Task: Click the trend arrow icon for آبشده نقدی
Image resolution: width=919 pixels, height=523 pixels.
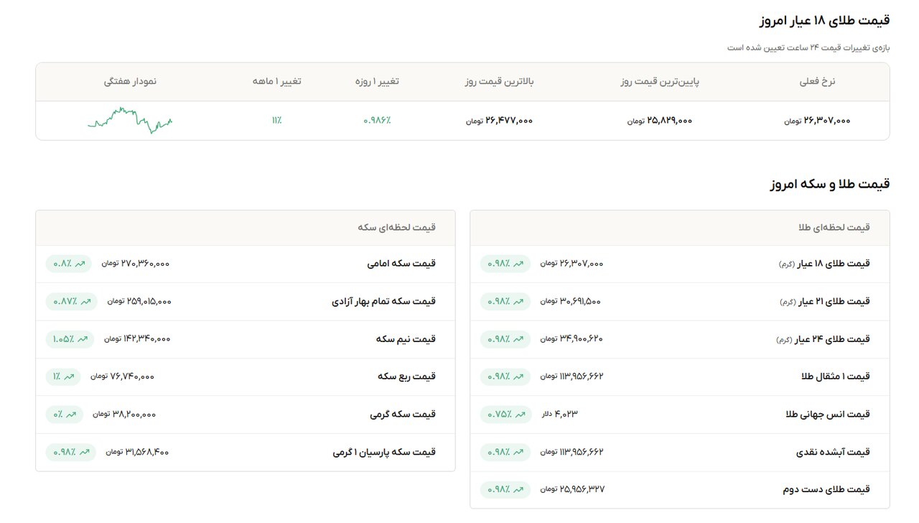Action: coord(518,452)
